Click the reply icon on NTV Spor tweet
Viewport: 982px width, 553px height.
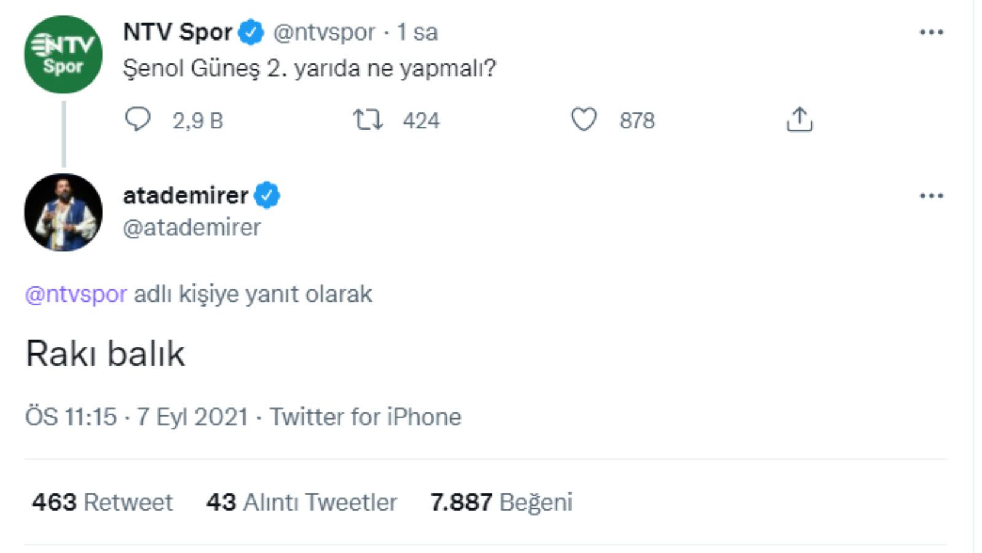point(138,120)
